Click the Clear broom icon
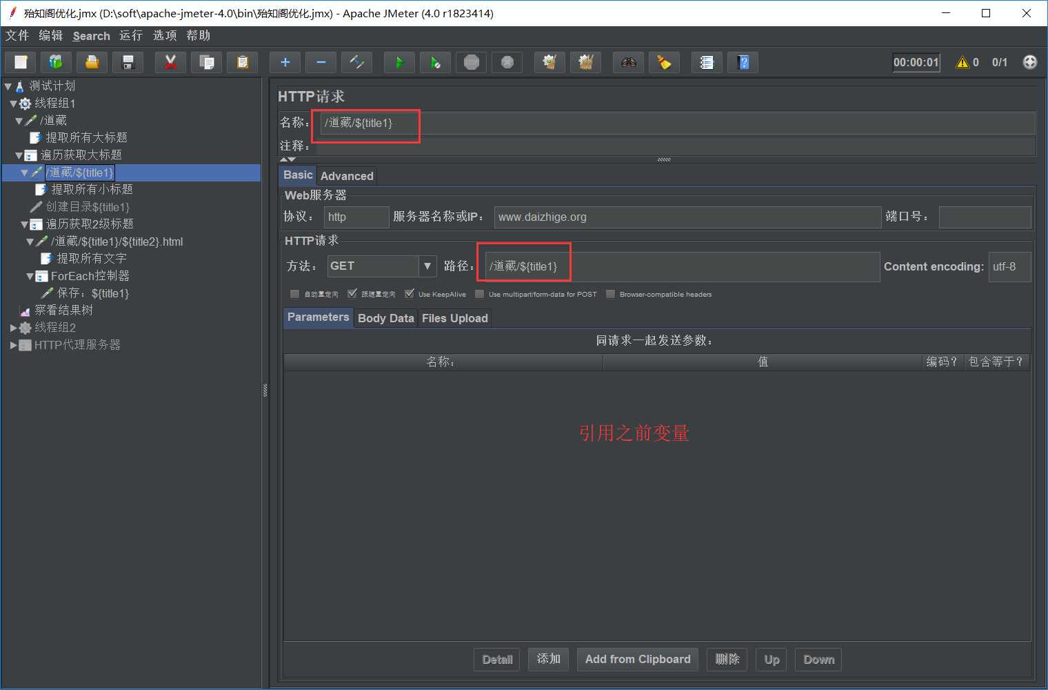This screenshot has height=690, width=1048. click(x=550, y=62)
